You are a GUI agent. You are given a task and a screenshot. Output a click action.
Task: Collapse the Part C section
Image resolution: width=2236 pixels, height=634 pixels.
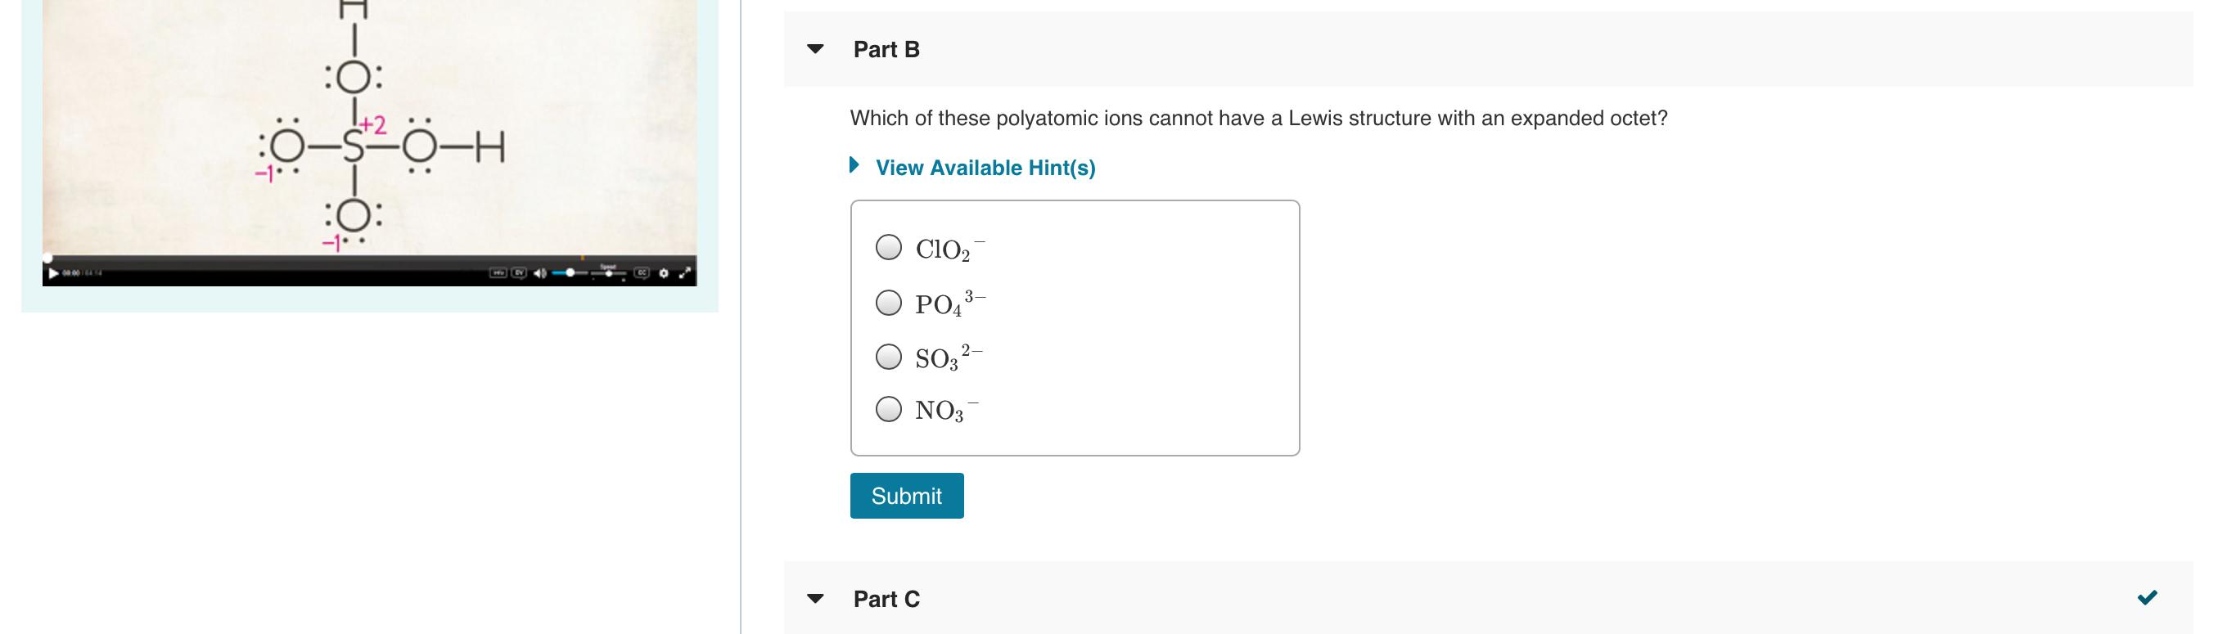pos(817,599)
